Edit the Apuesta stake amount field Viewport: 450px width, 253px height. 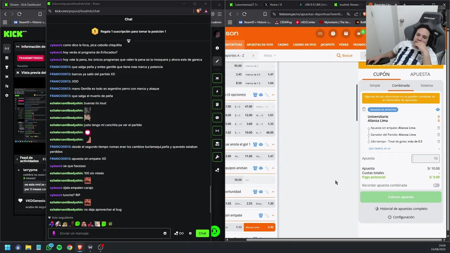pyautogui.click(x=425, y=158)
